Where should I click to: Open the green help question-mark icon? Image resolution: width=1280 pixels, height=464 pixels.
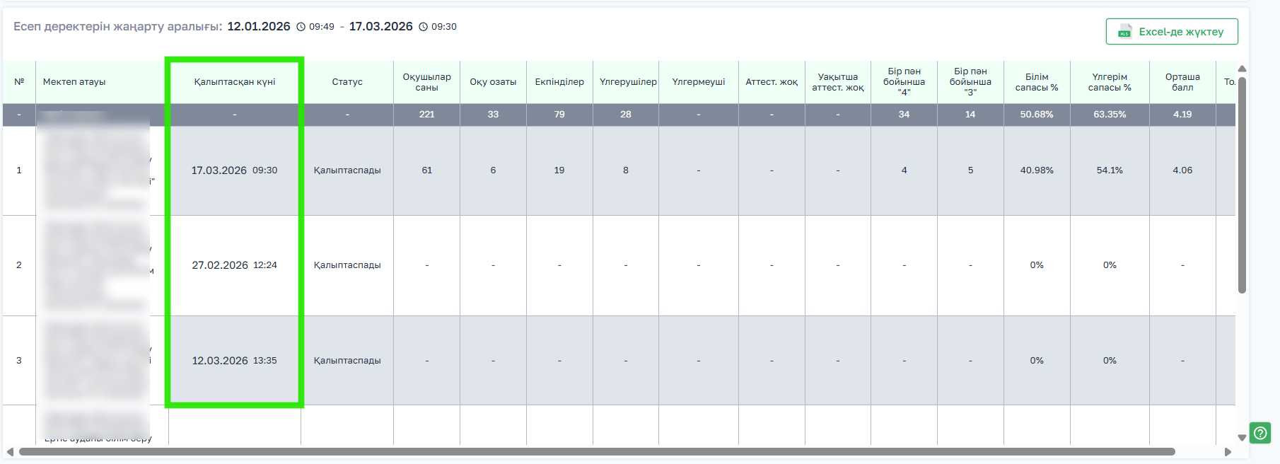1260,433
